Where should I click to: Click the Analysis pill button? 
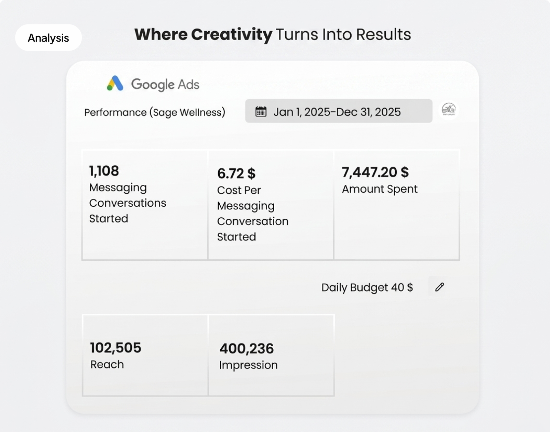coord(48,38)
